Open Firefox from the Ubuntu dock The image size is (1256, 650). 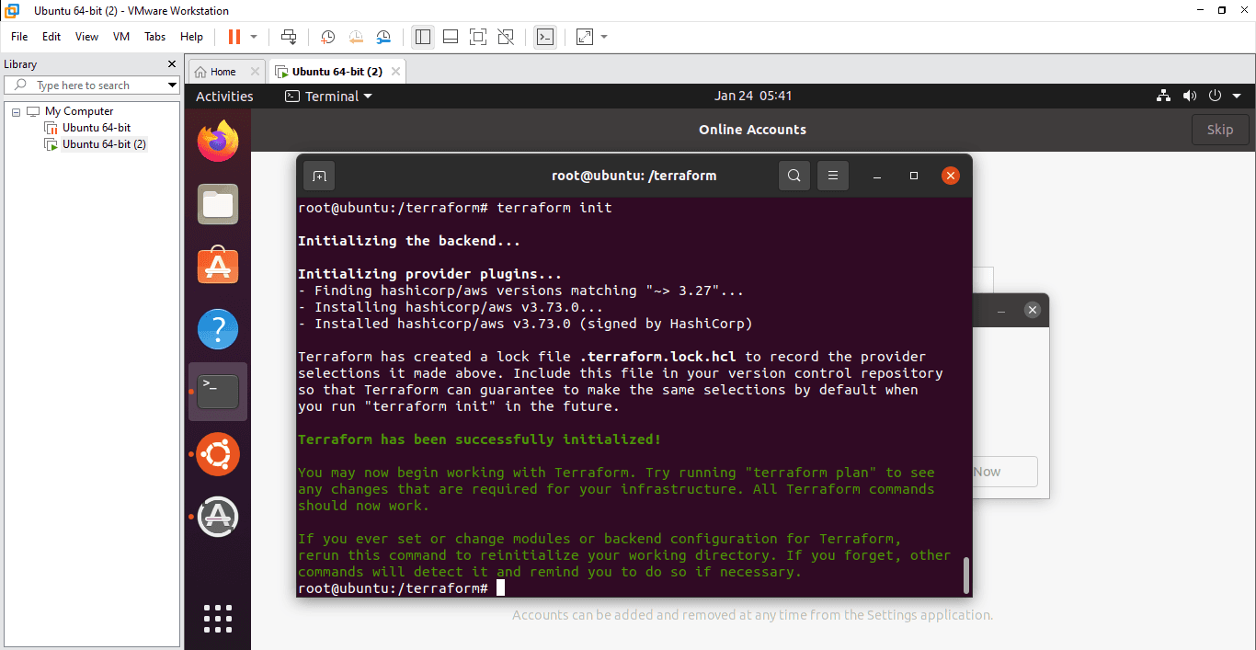[x=218, y=141]
